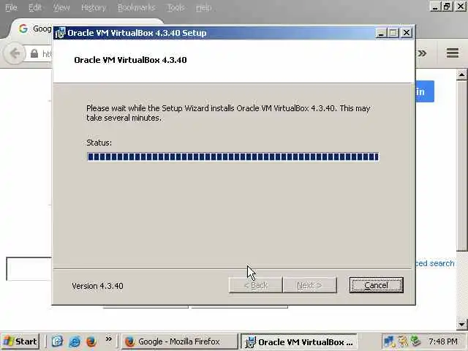Viewport: 468px width, 351px height.
Task: Open Firefox hamburger menu
Action: click(x=453, y=53)
